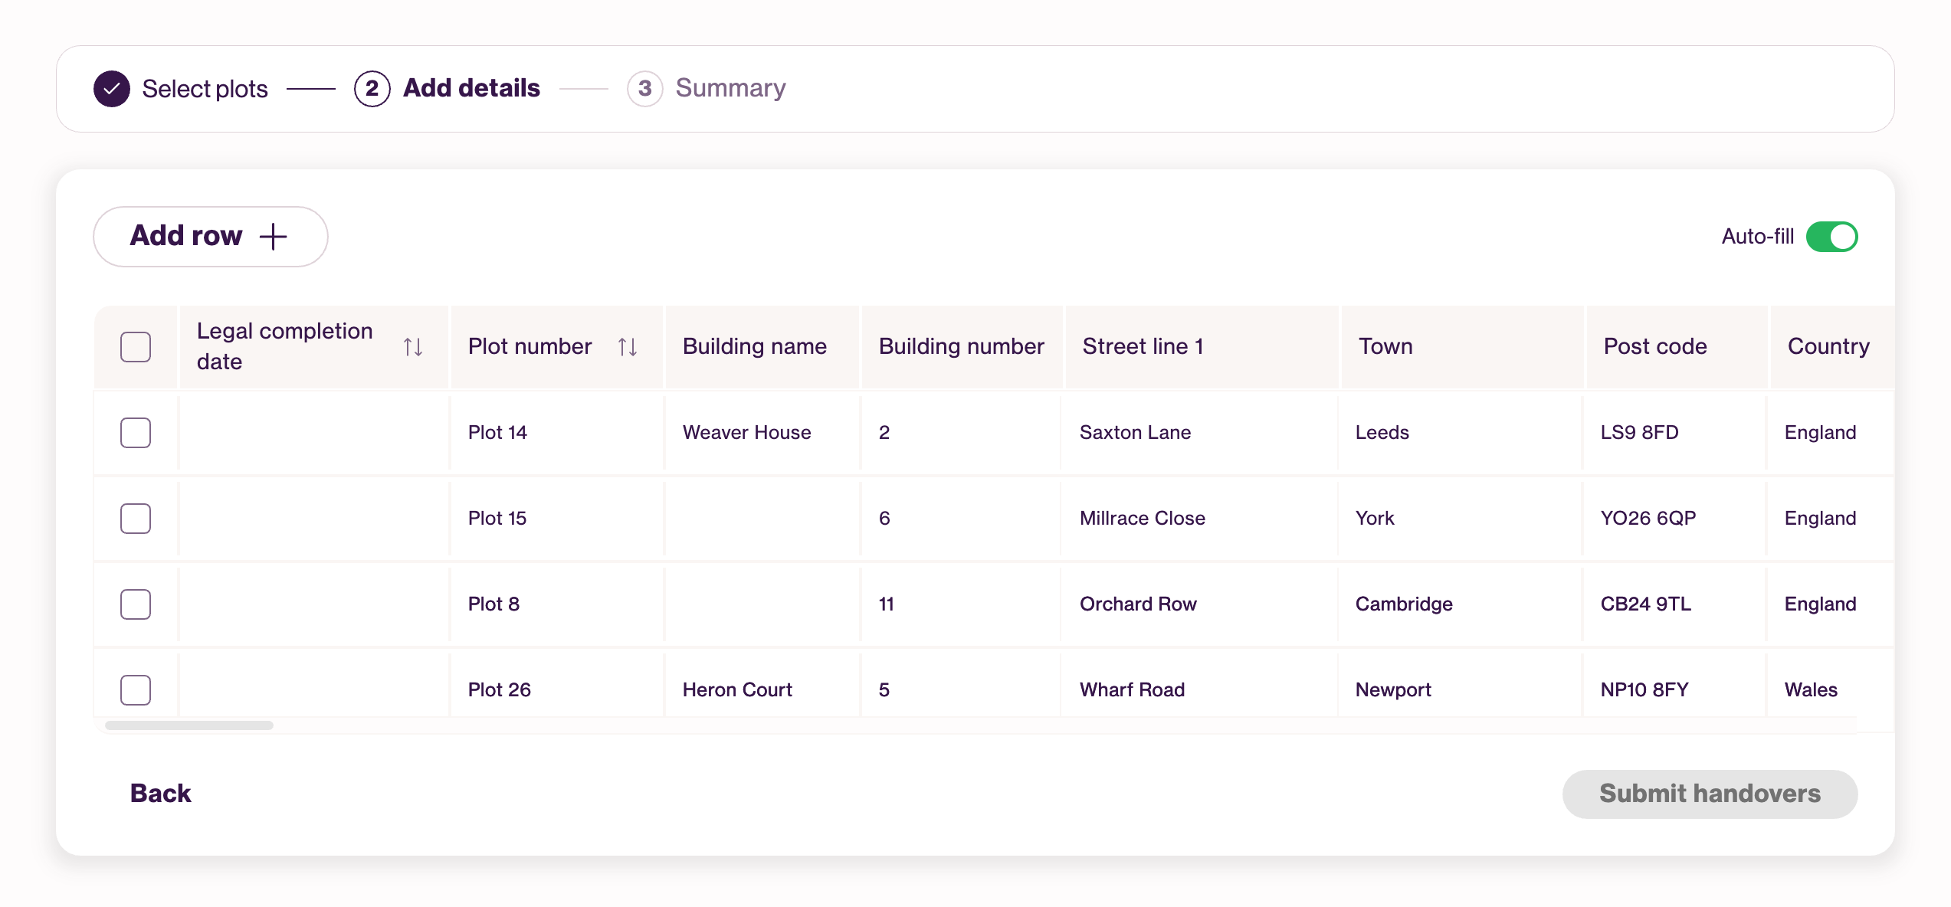Click the CB24 9TL post code cell
Image resolution: width=1951 pixels, height=907 pixels.
1675,604
